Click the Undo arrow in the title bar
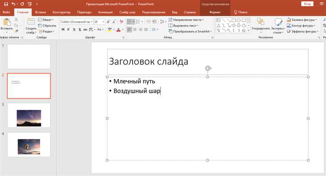The width and height of the screenshot is (326, 176). coord(13,4)
